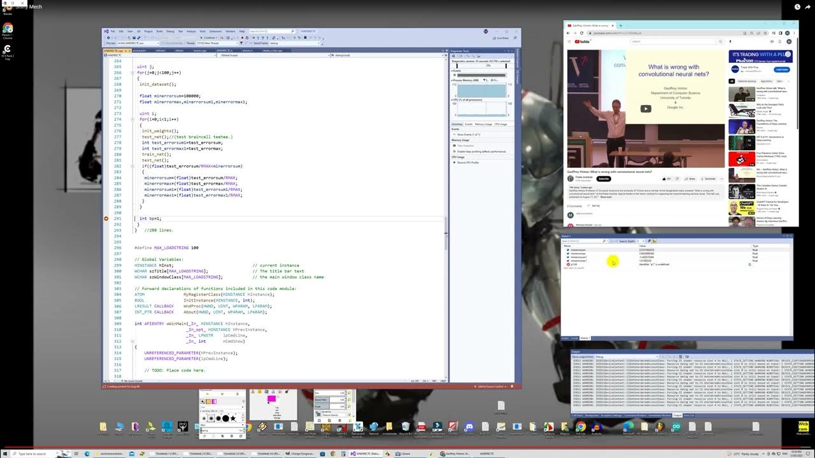Viewport: 815px width, 458px height.
Task: Switch to CPU Usage tab in Diagnostic Tools
Action: click(x=501, y=124)
